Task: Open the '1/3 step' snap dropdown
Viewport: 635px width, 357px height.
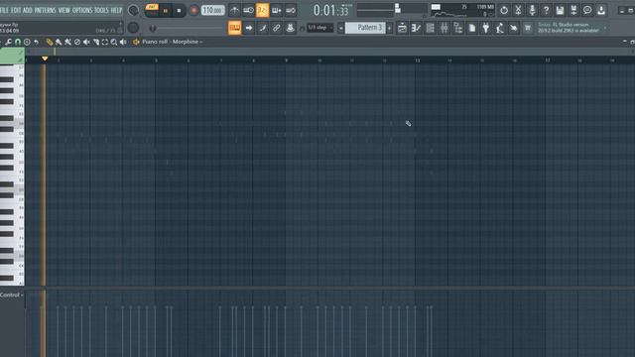Action: (x=319, y=28)
